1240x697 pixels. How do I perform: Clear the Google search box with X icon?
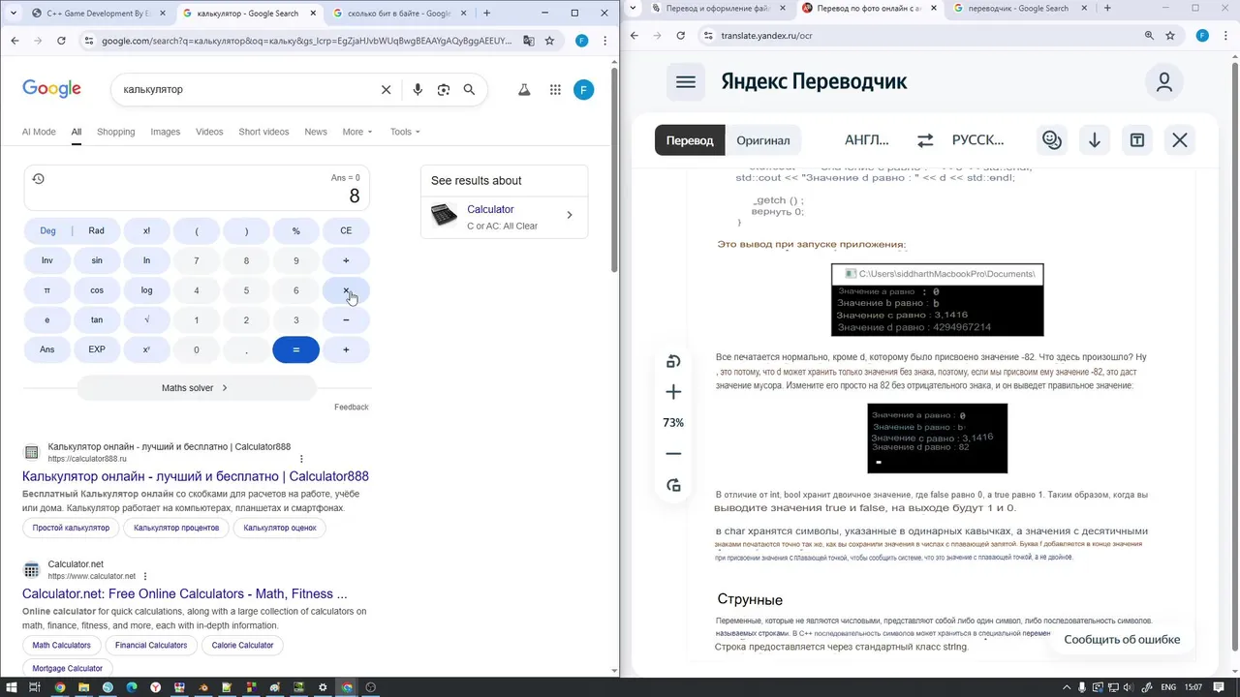click(386, 89)
